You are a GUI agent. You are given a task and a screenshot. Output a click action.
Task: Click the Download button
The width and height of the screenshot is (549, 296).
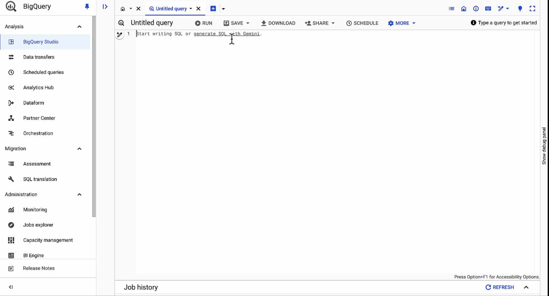(x=278, y=23)
